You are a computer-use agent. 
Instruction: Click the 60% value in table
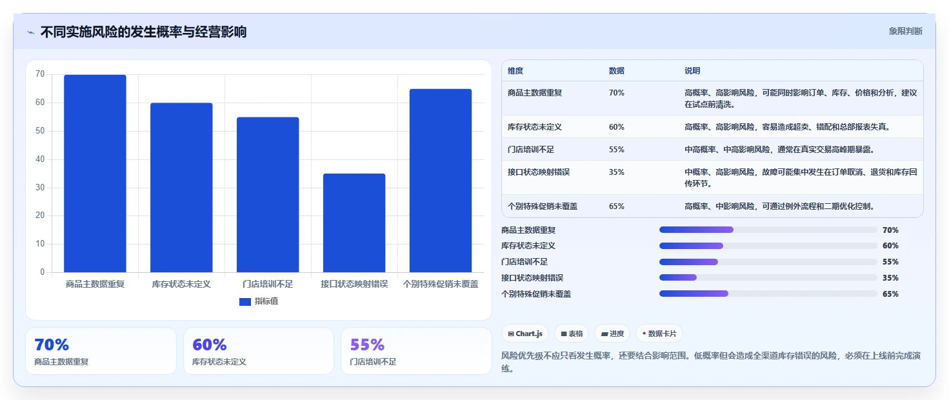click(617, 127)
